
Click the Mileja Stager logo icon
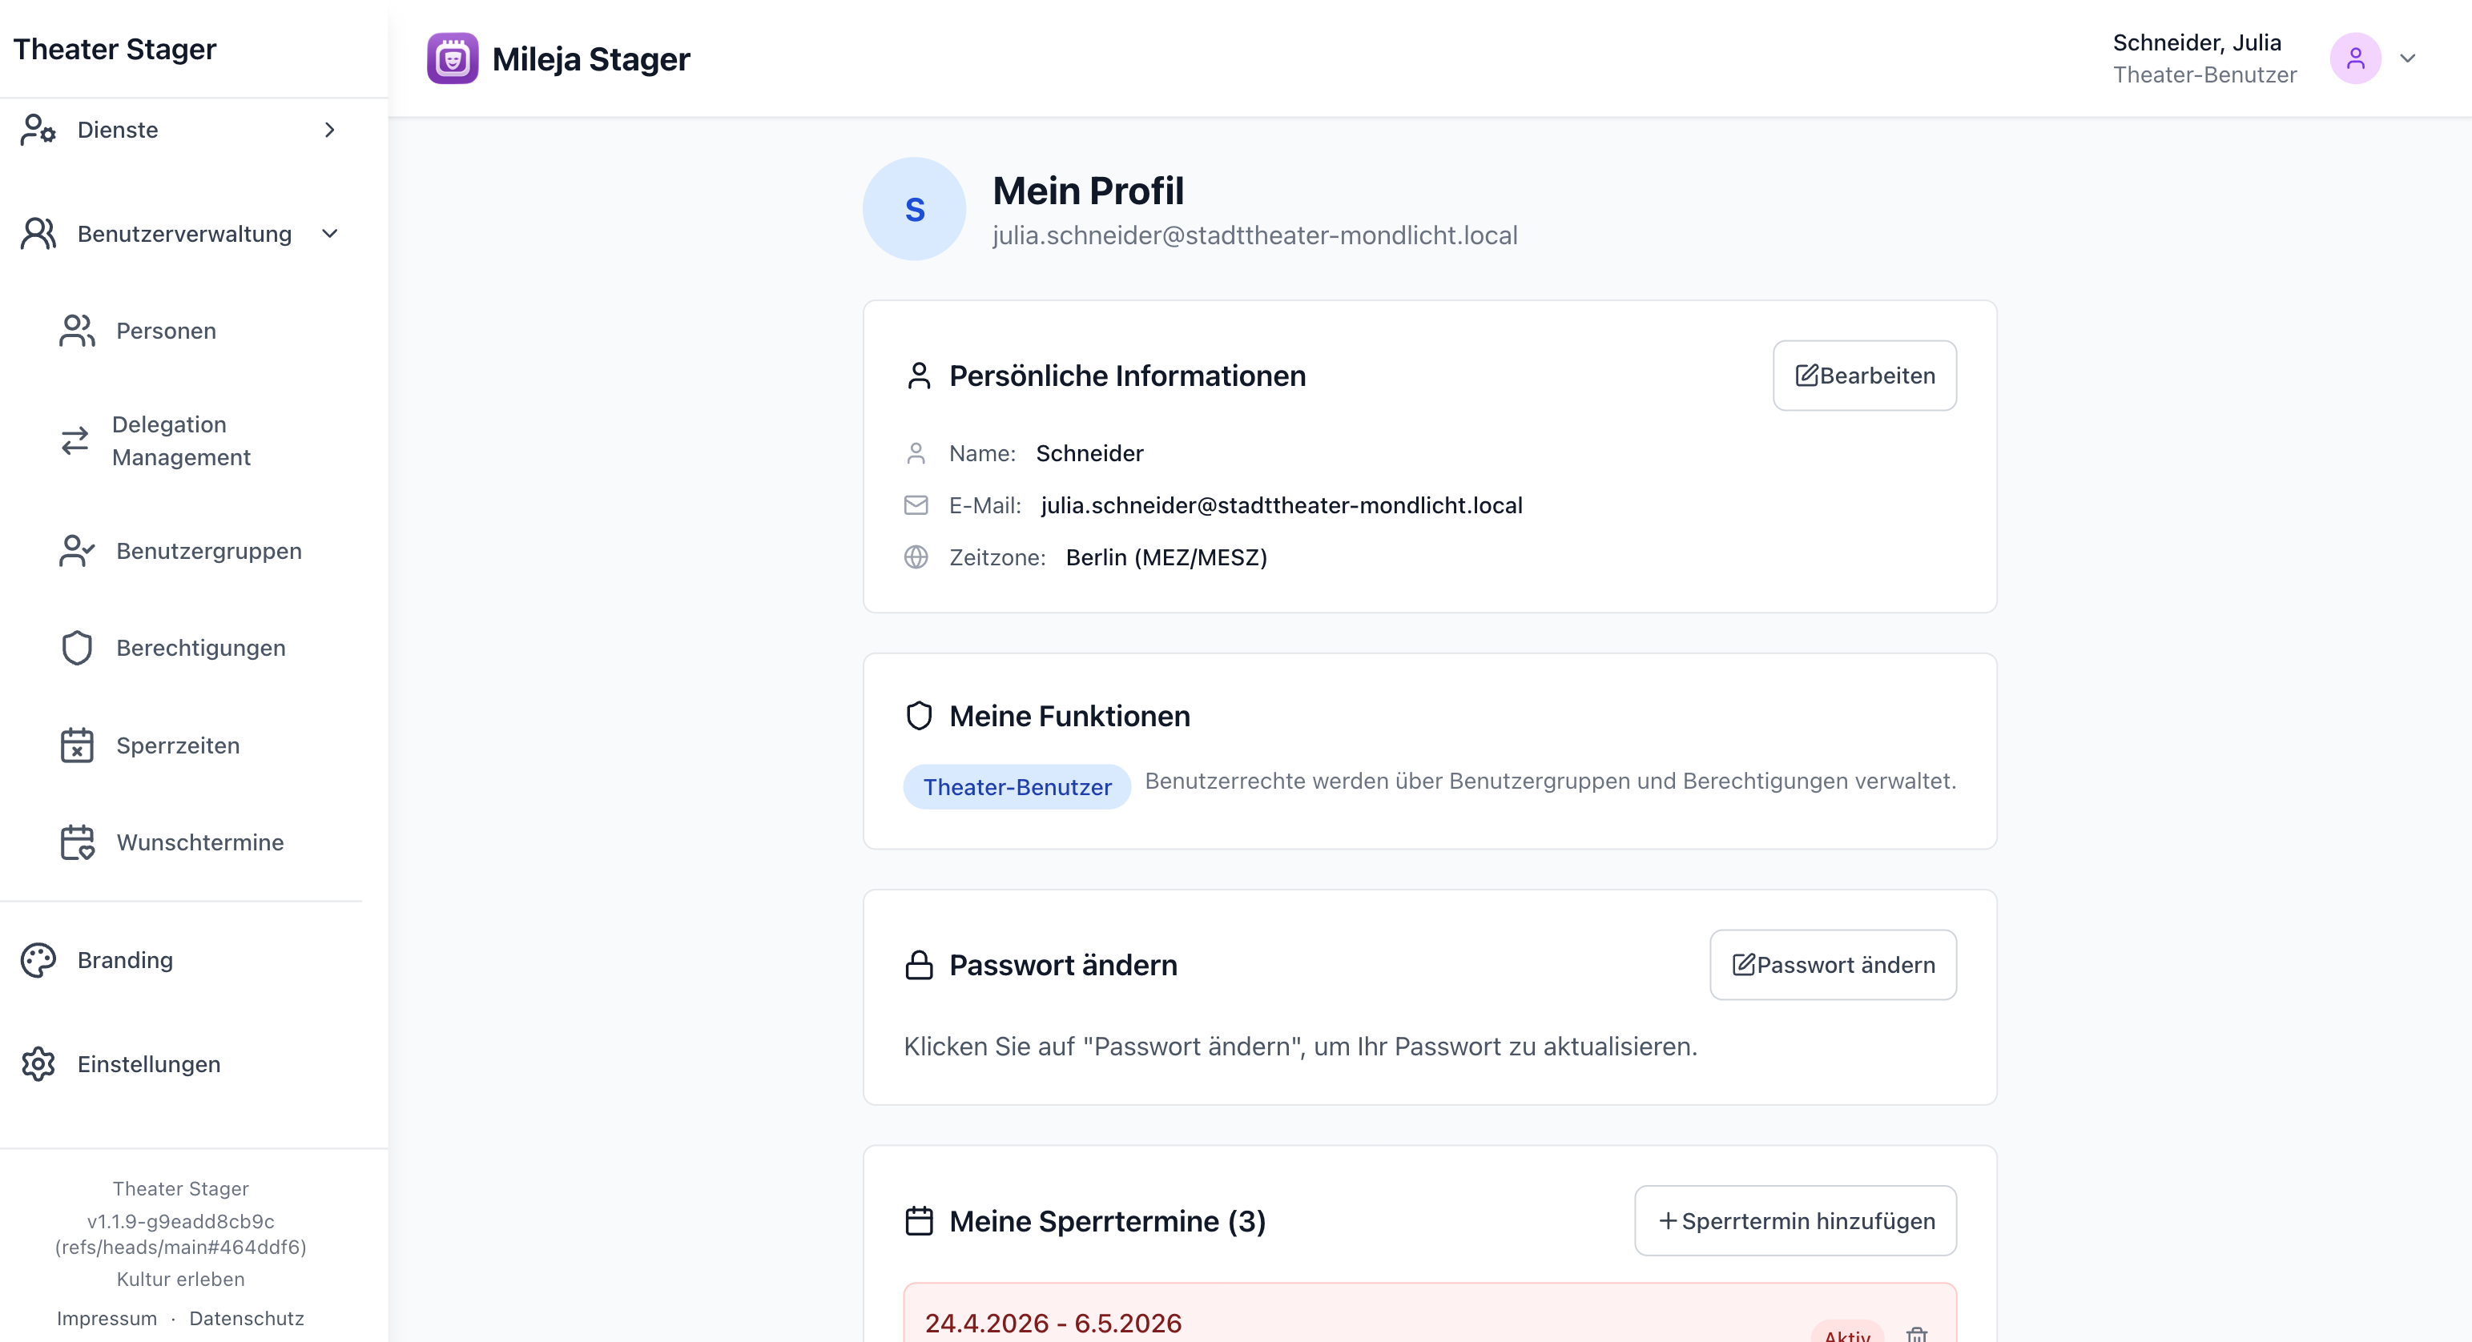(452, 58)
